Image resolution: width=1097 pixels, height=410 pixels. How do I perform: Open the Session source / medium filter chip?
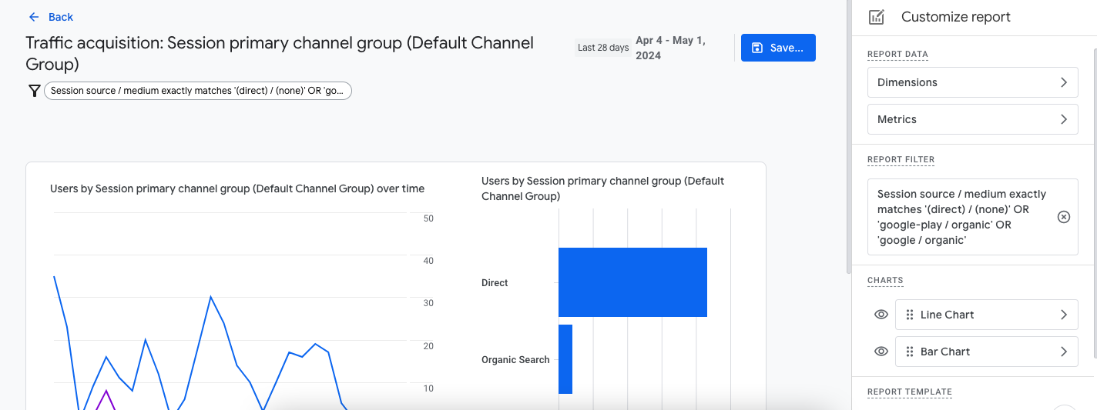[198, 91]
